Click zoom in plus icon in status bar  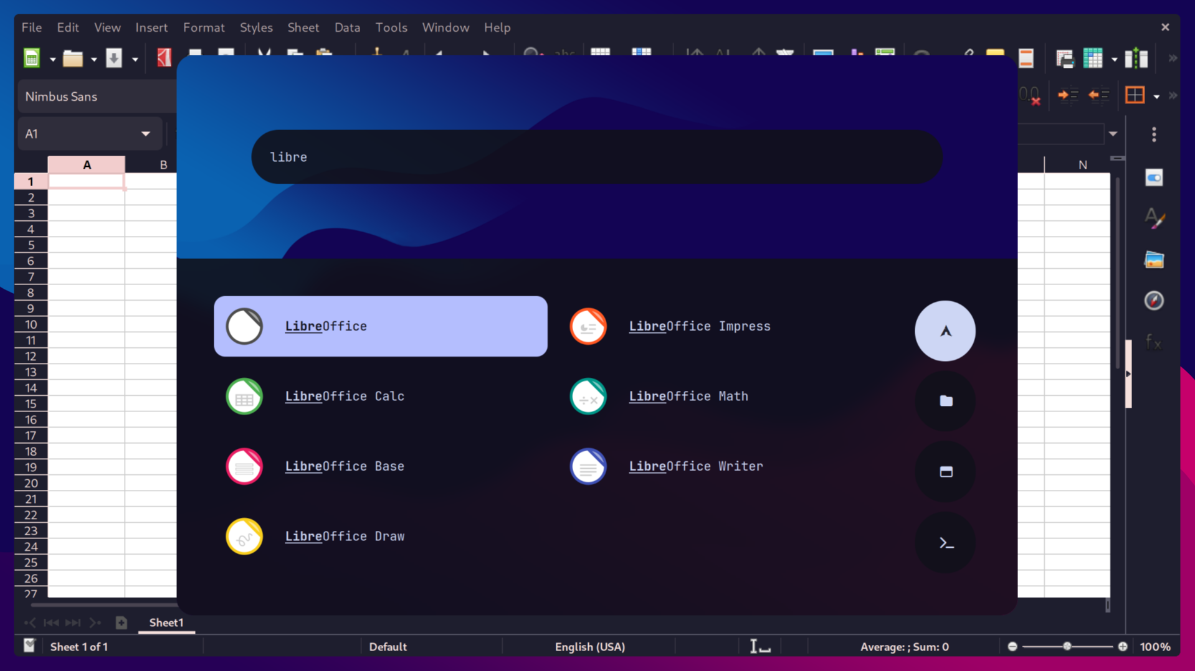point(1123,647)
